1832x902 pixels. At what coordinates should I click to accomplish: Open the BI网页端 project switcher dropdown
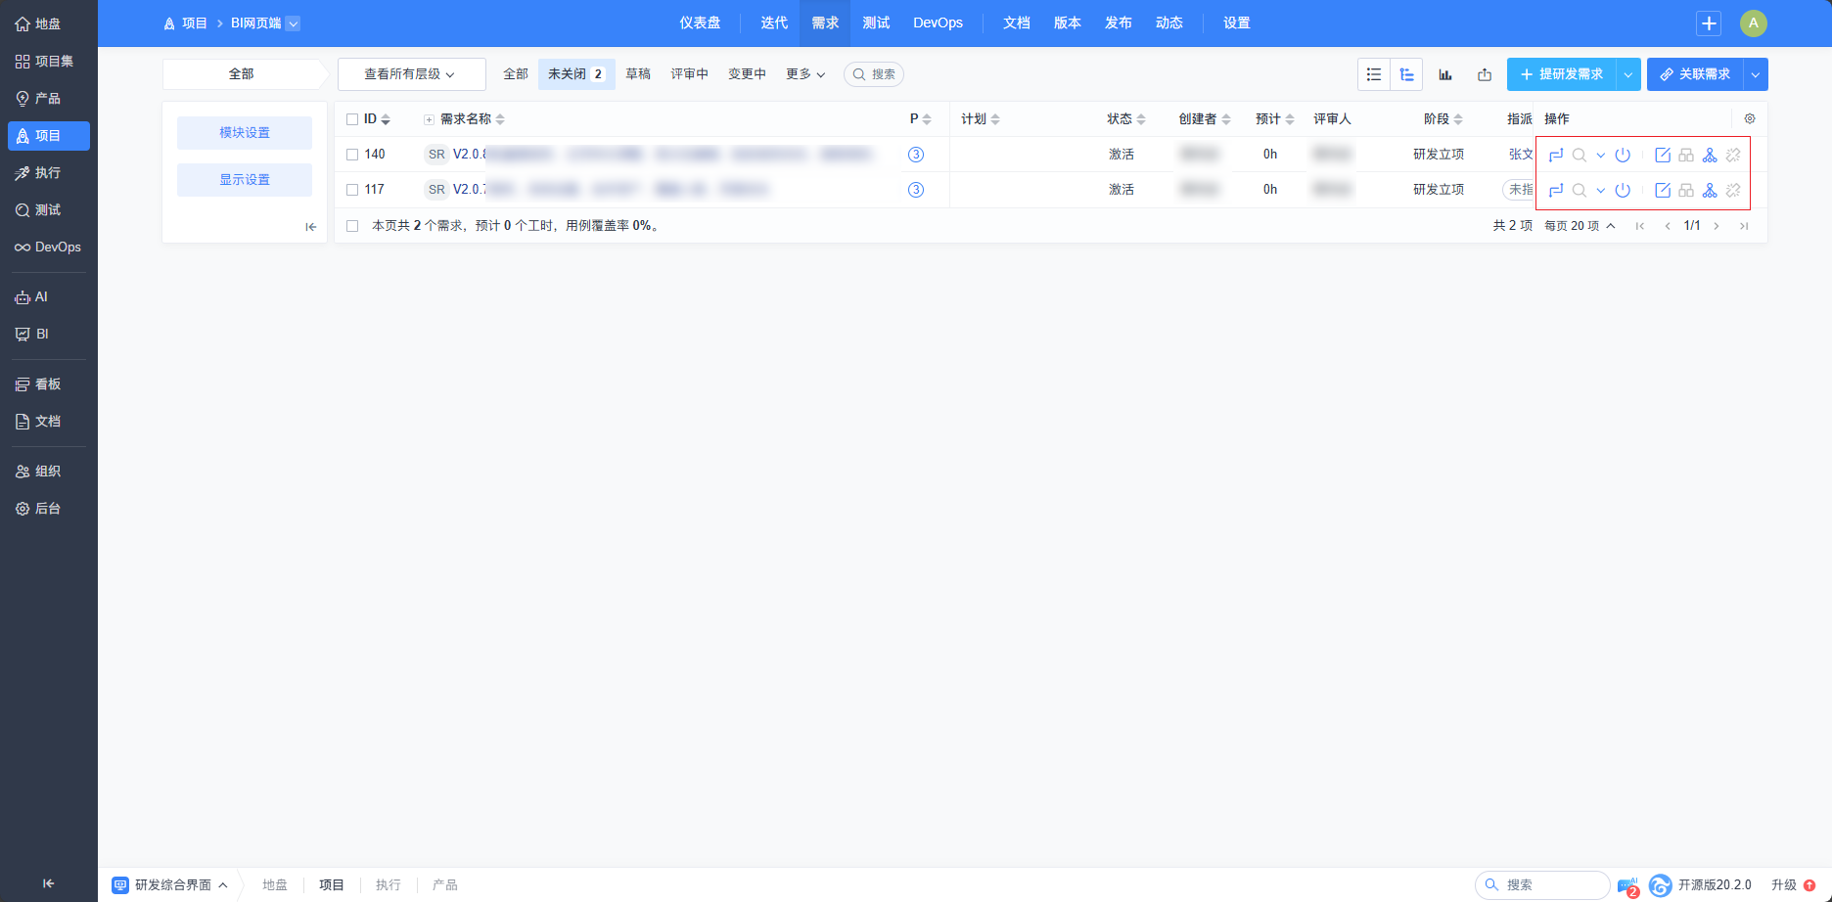293,23
